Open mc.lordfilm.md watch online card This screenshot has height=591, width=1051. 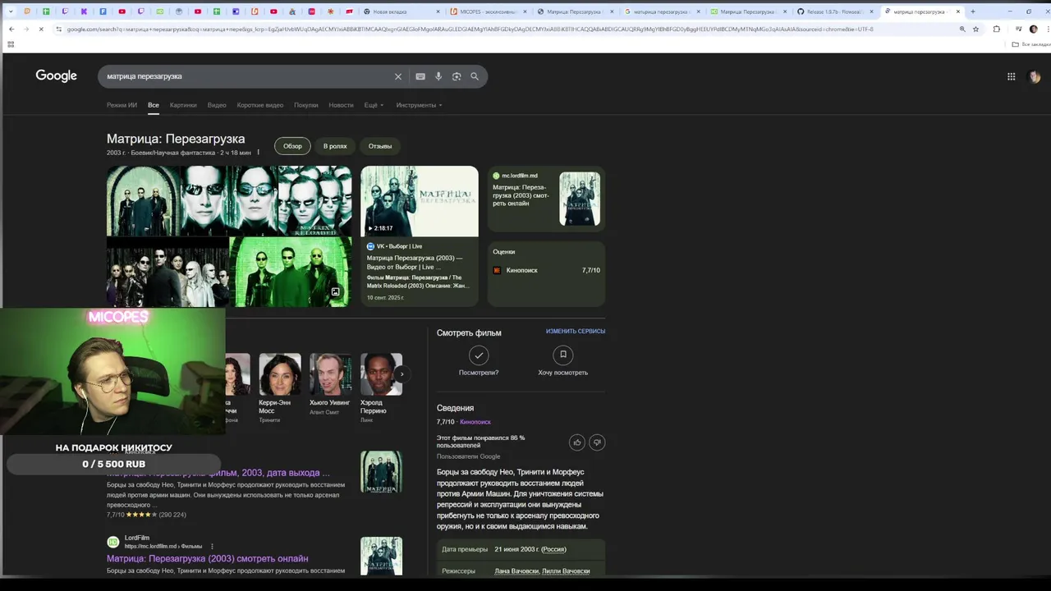(x=546, y=199)
